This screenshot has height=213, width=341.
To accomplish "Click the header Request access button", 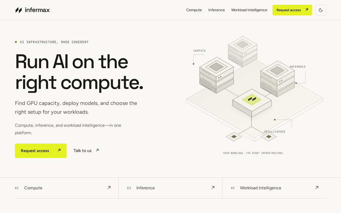I will (292, 10).
